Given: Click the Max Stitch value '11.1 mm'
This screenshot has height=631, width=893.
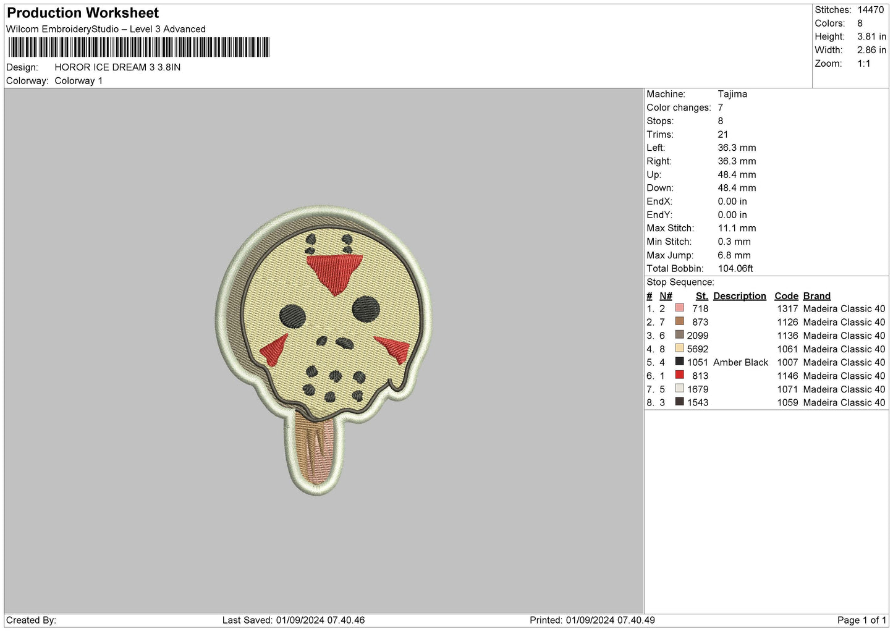Looking at the screenshot, I should click(x=737, y=228).
